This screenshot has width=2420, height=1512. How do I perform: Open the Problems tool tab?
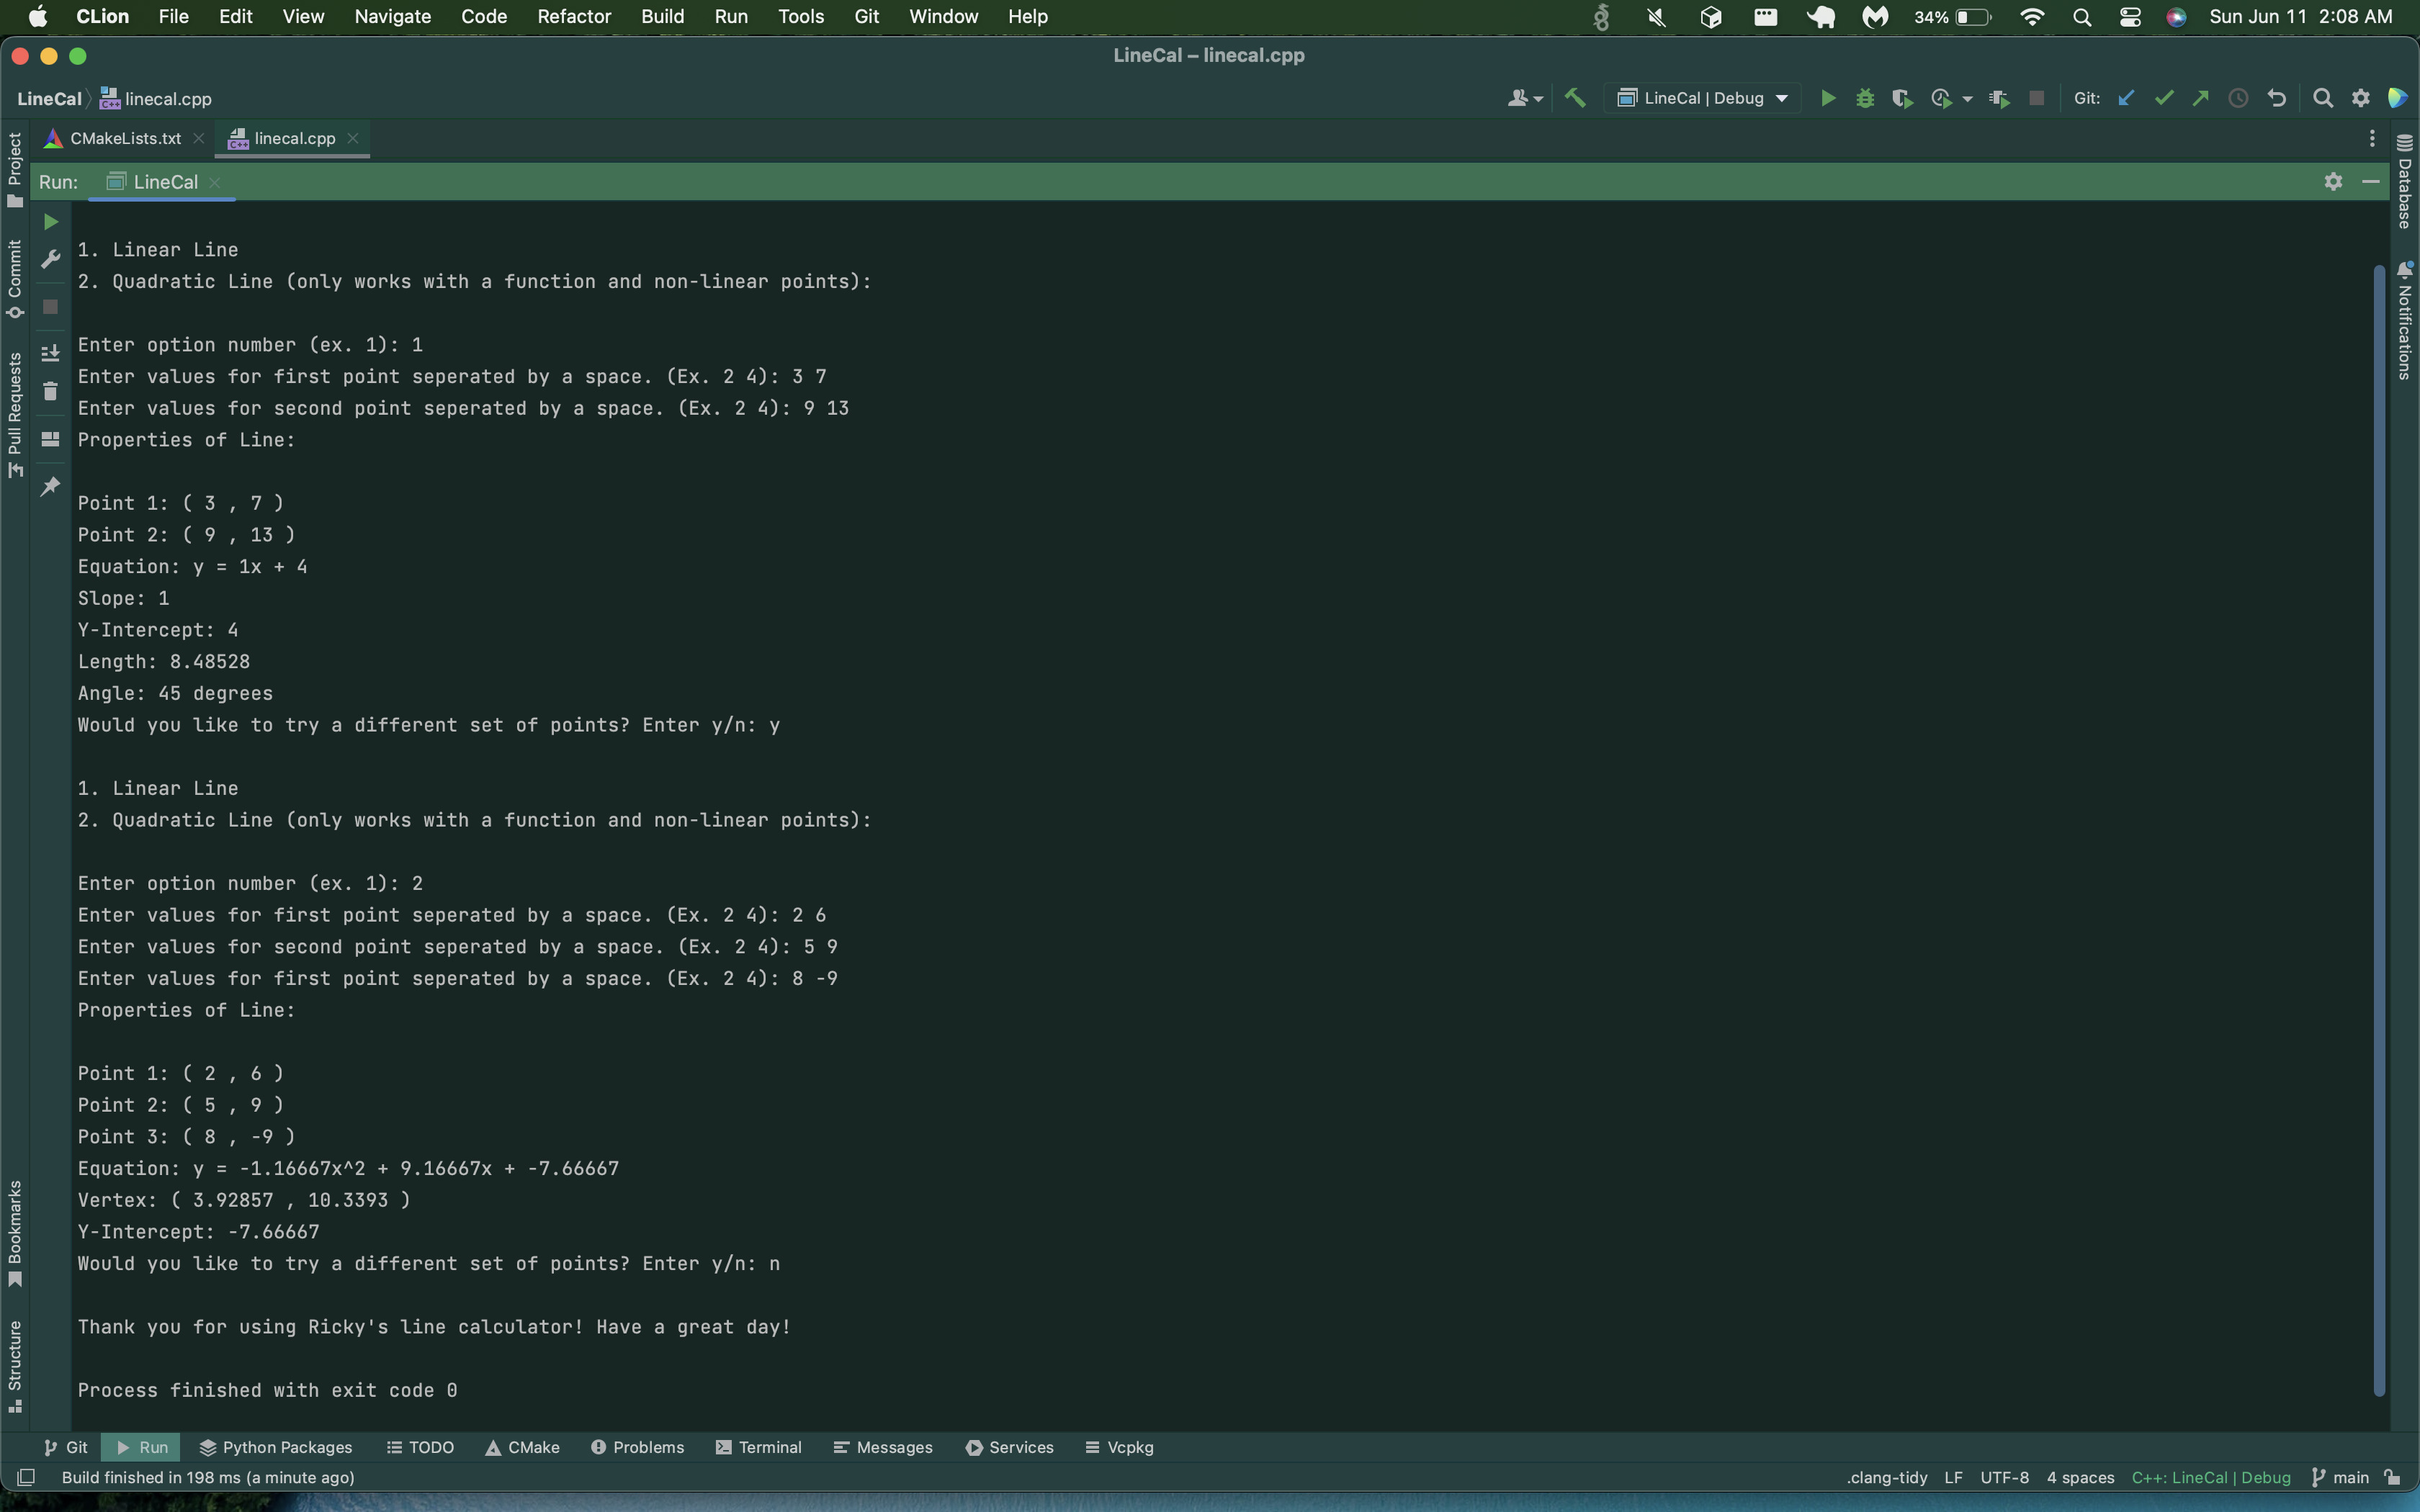point(637,1447)
